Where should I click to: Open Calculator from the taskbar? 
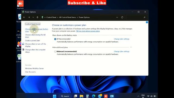click(x=88, y=96)
